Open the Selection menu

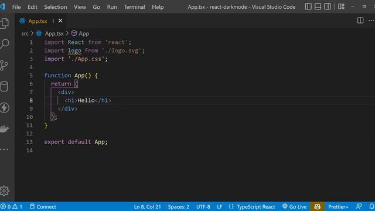[56, 7]
